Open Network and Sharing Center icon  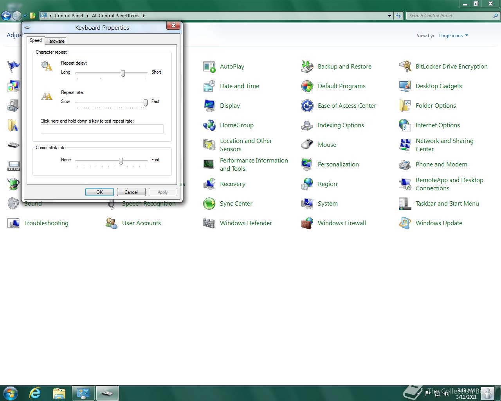405,145
